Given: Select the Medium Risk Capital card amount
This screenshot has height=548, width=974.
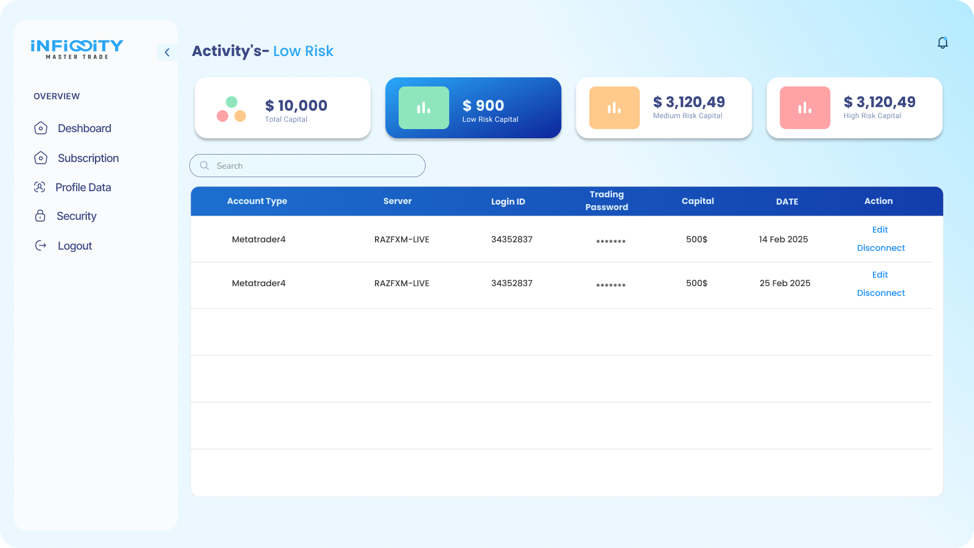Looking at the screenshot, I should (689, 102).
